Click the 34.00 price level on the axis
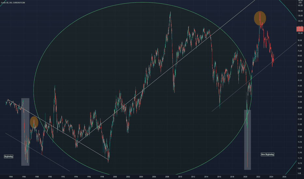The width and height of the screenshot is (304, 179). tap(300, 97)
